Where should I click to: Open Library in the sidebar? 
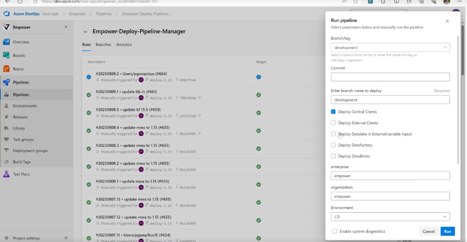19,128
